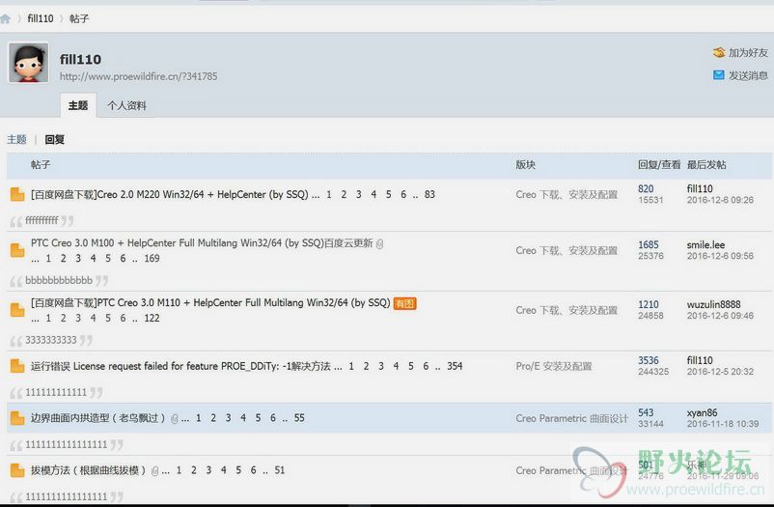Open last post dated 2016-12-5 20:32

click(720, 372)
